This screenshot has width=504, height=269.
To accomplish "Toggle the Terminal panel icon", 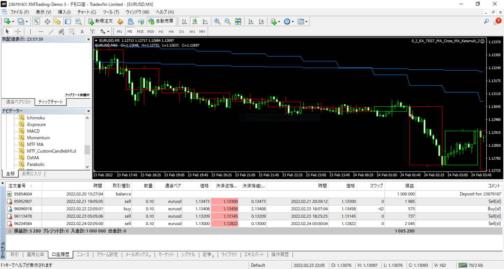I will pyautogui.click(x=68, y=21).
